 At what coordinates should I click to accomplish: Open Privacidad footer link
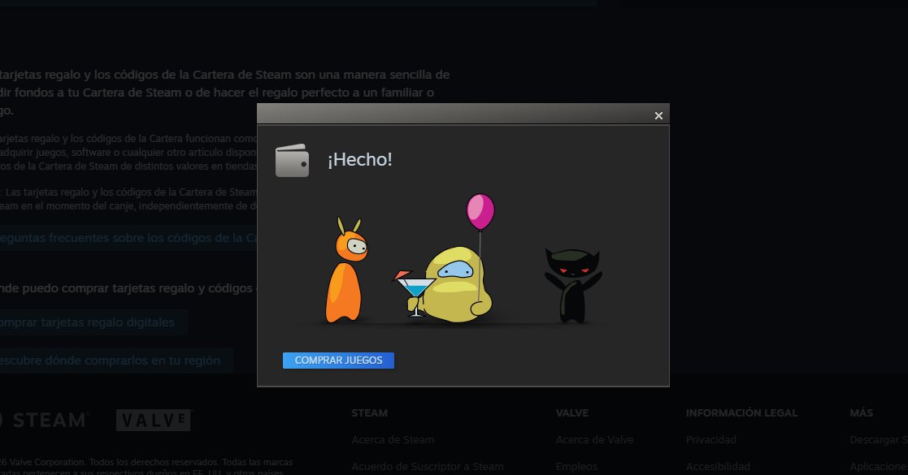(711, 440)
